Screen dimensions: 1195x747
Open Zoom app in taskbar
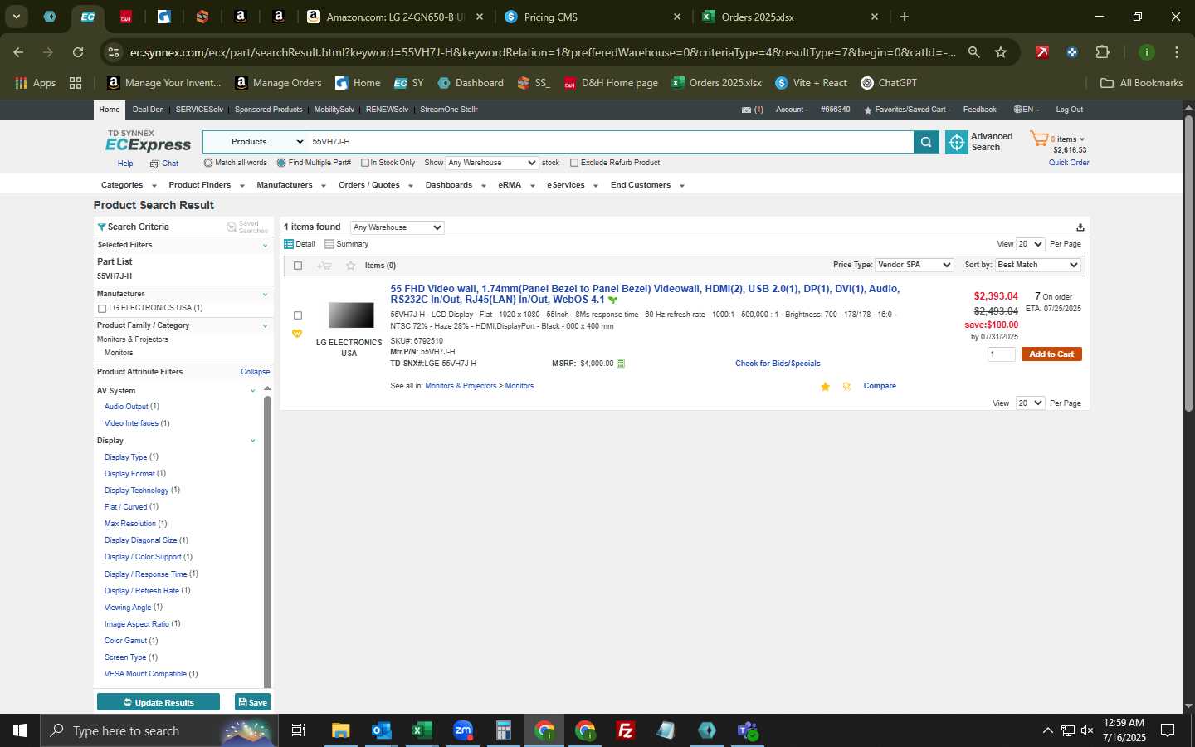click(x=462, y=730)
